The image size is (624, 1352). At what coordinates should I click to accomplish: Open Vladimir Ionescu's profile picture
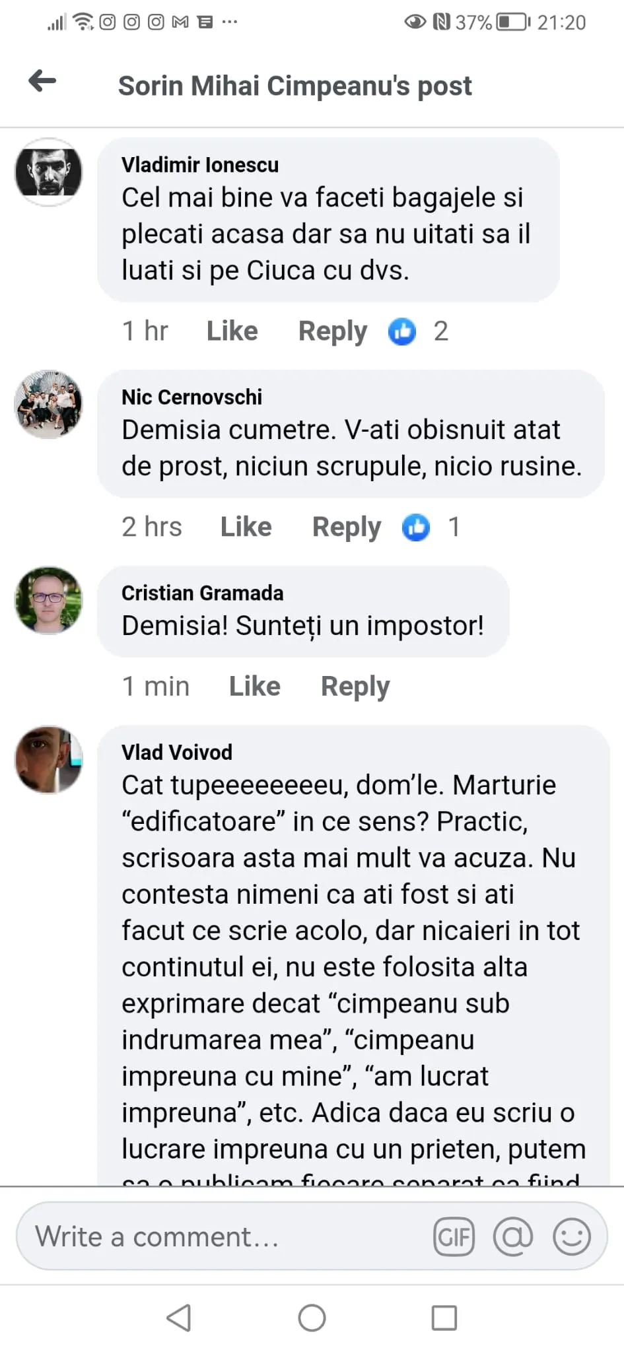[49, 172]
